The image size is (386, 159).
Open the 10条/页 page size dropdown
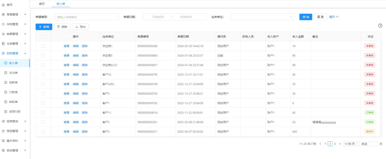click(x=351, y=144)
